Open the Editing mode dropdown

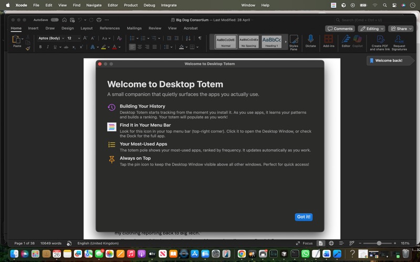(x=372, y=29)
